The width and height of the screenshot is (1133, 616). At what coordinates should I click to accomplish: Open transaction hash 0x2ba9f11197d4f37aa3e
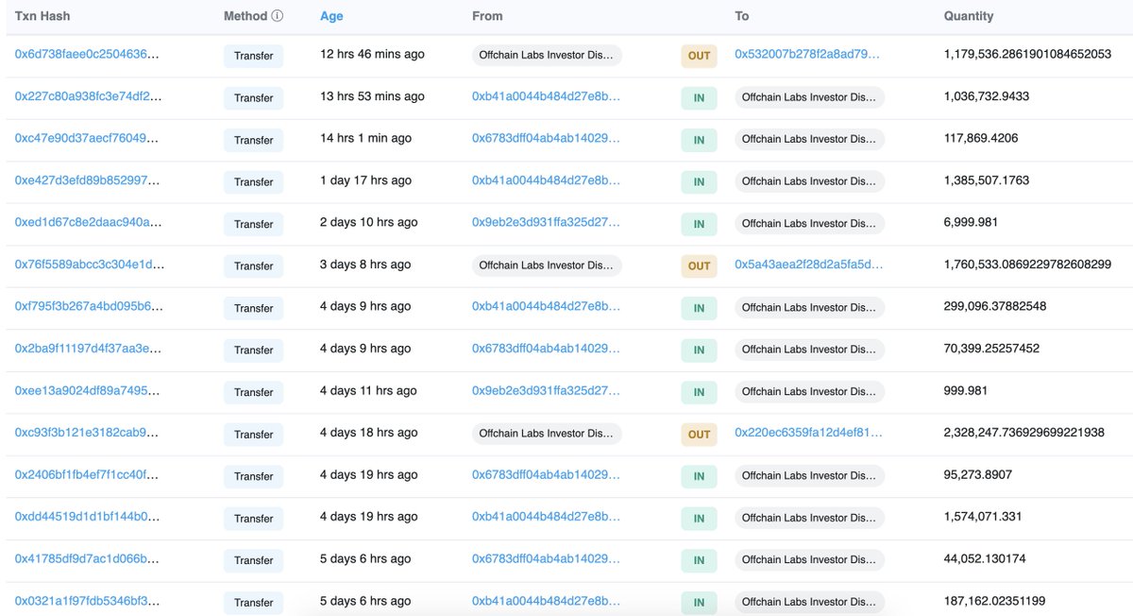tap(88, 349)
